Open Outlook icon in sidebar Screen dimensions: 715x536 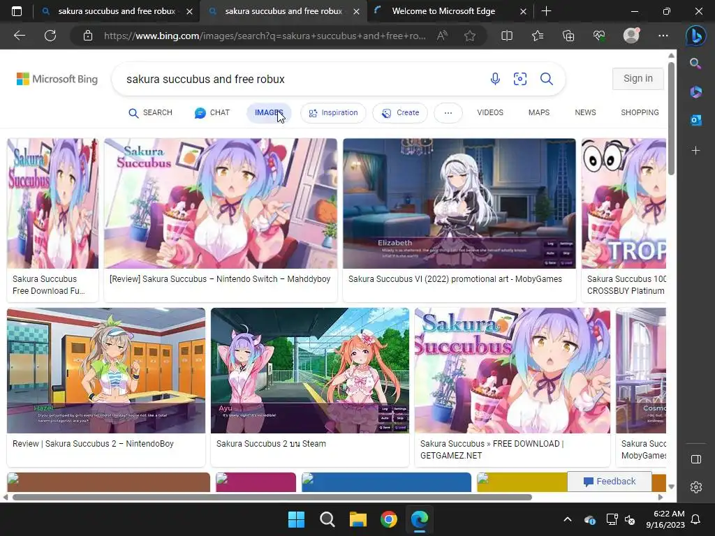tap(695, 120)
